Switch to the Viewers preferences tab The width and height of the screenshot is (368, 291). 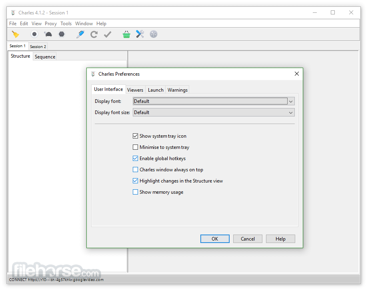pos(135,90)
